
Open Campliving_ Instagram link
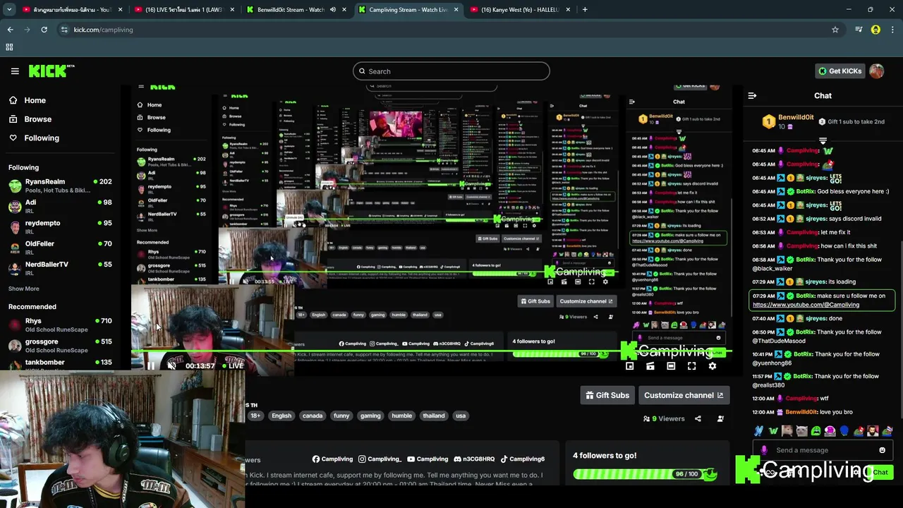(380, 459)
